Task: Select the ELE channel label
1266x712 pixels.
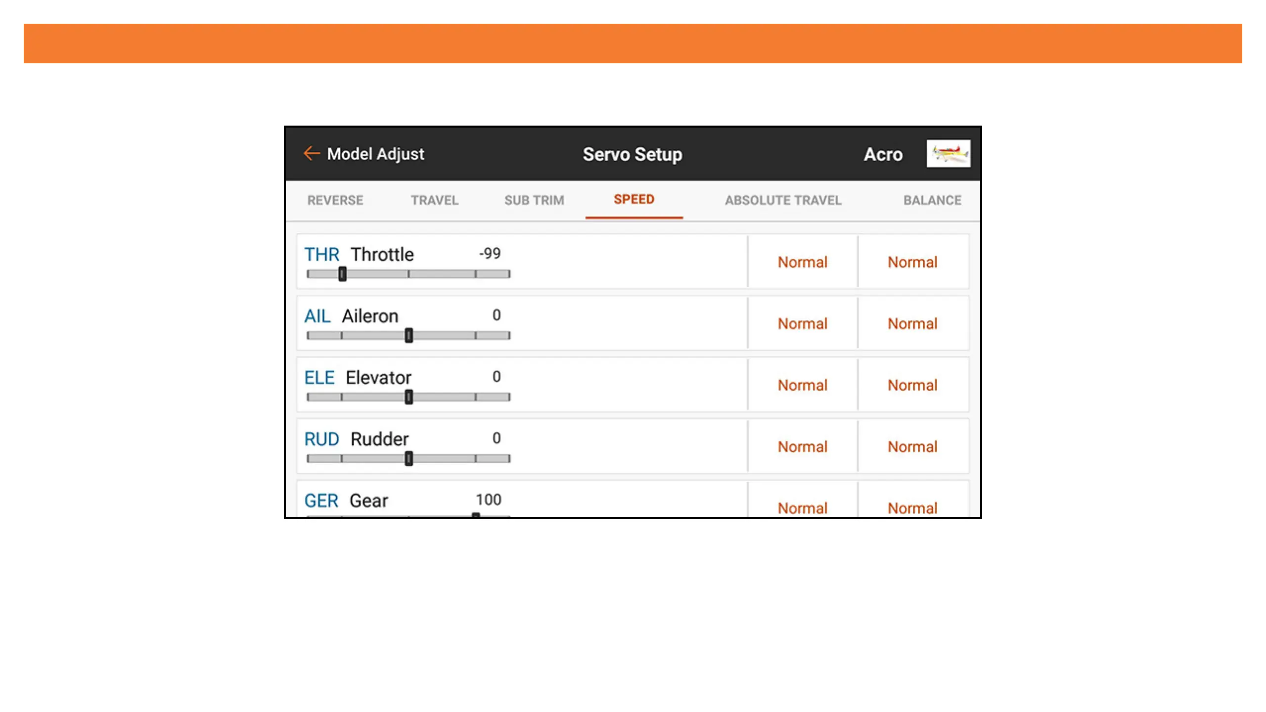Action: pyautogui.click(x=319, y=378)
